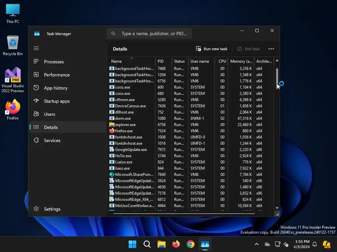Select the GoogleUpdate.exe process icon
The width and height of the screenshot is (337, 252).
(112, 150)
